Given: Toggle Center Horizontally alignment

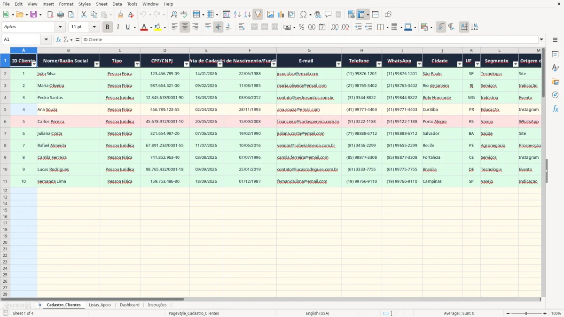Looking at the screenshot, I should 185,27.
